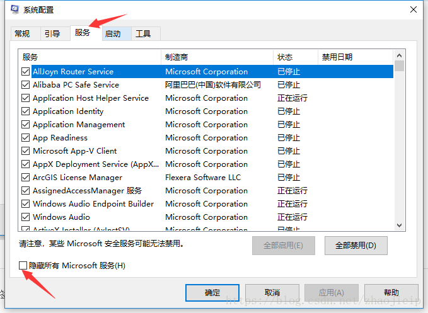Click scrollbar down arrow in services list

point(400,225)
